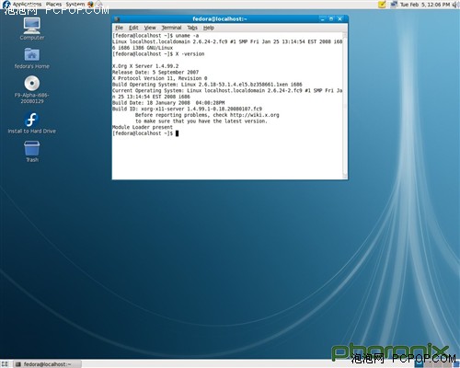Select the F9-Alpha-i686 disc icon
Screen dimensions: 460x368
(x=32, y=83)
